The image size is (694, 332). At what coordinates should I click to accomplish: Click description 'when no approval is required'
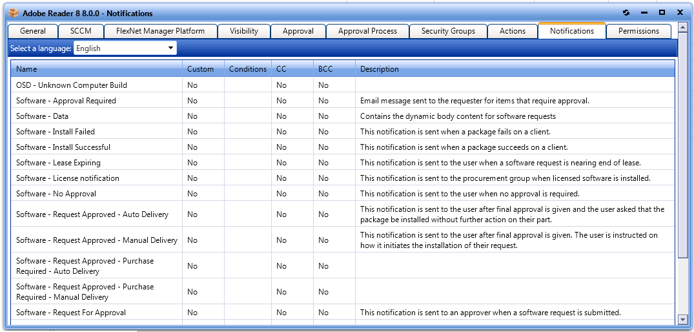point(469,193)
